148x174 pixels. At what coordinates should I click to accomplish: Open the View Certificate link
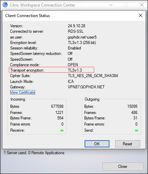click(23, 92)
